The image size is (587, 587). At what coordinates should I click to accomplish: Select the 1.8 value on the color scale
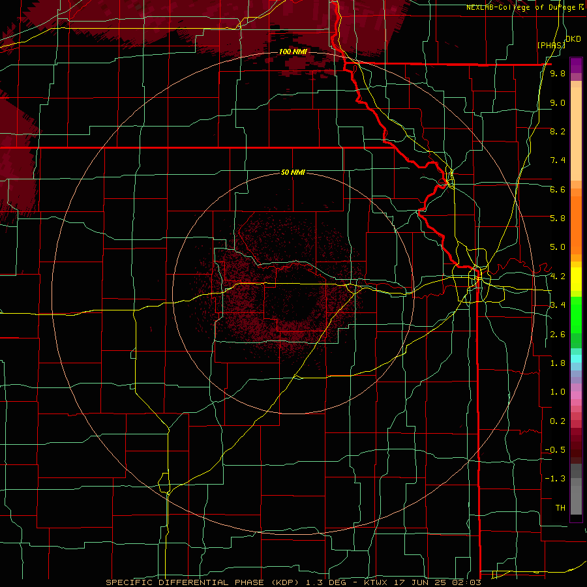click(x=558, y=363)
